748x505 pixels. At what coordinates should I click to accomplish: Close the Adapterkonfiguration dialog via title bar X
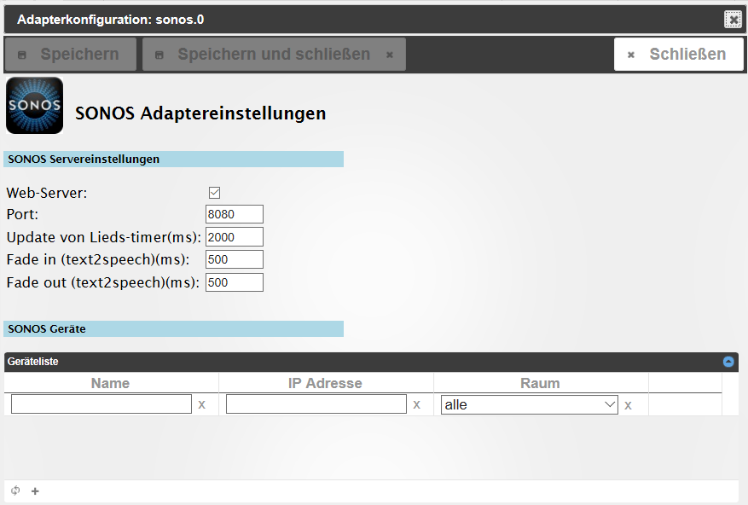[733, 19]
